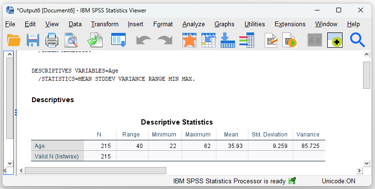The width and height of the screenshot is (375, 189).
Task: Click IBM SPSS Statistics Processor is ready text
Action: 229,181
